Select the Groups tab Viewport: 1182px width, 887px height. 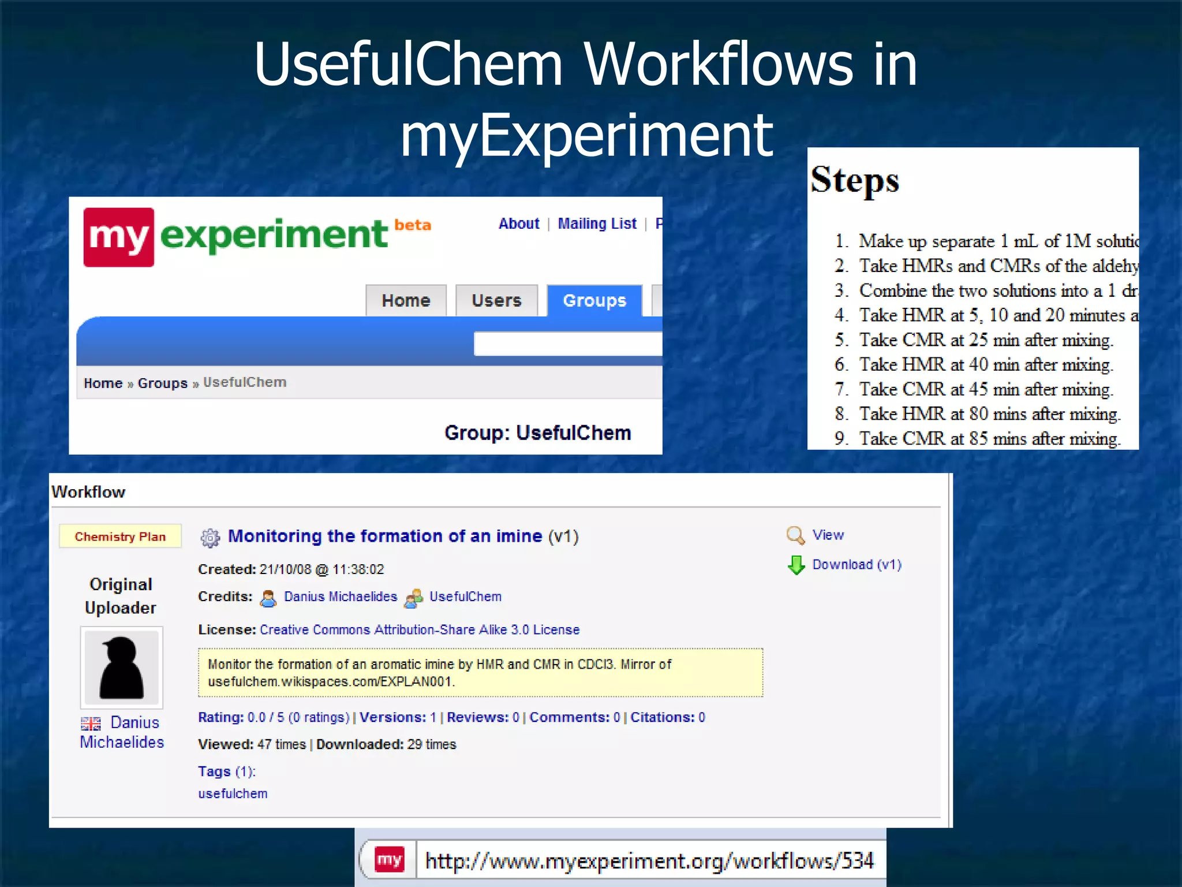(594, 300)
